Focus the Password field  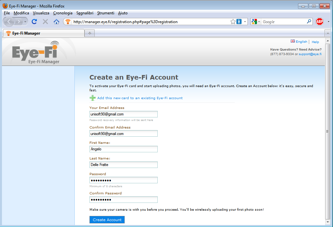[123, 180]
